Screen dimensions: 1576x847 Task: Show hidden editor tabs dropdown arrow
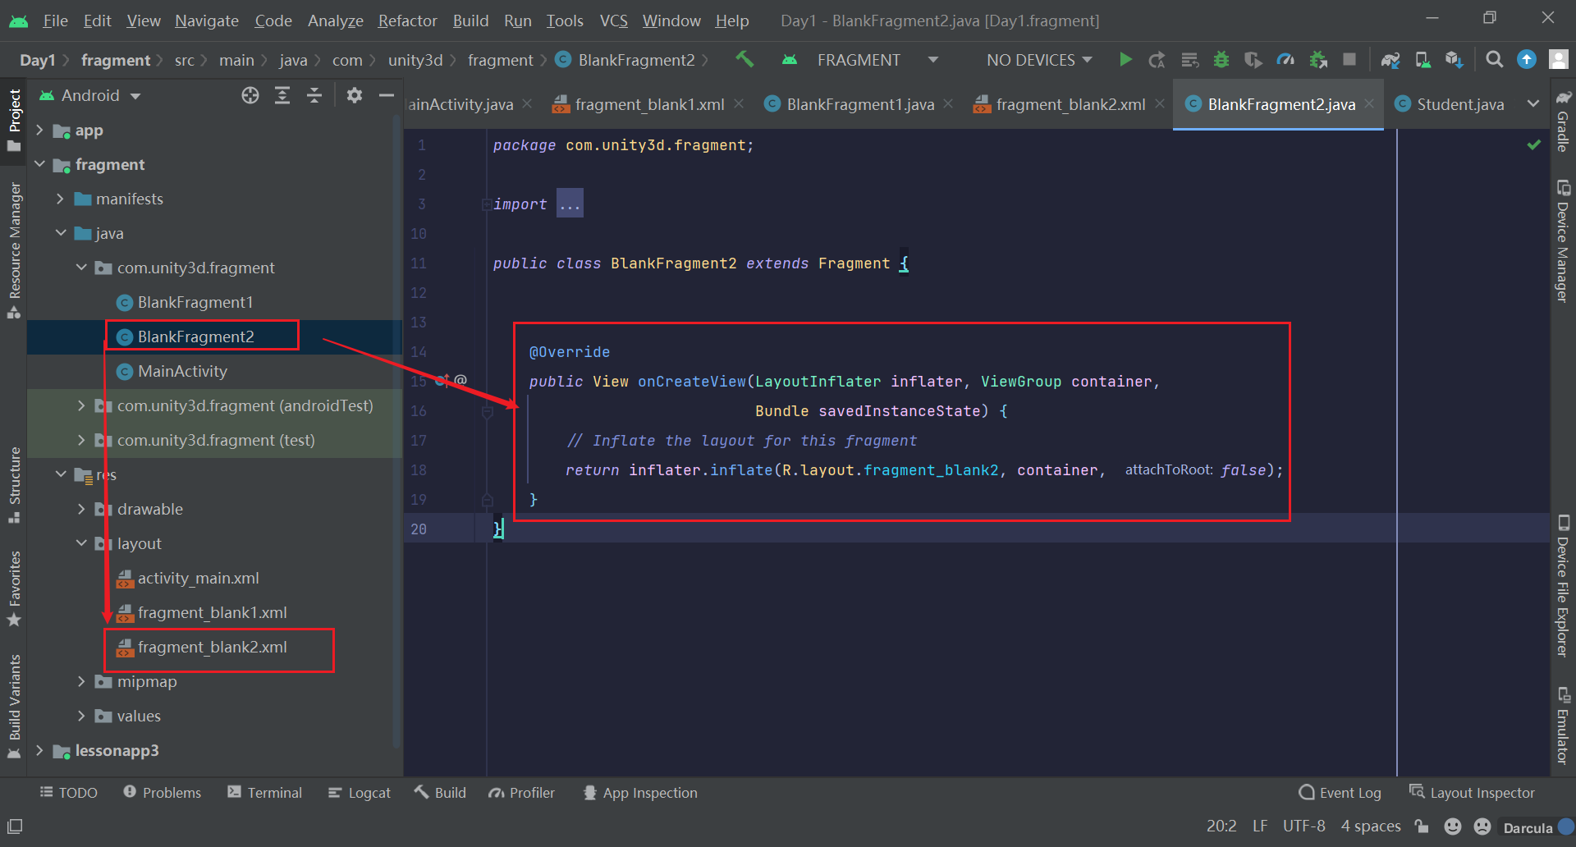[1532, 103]
